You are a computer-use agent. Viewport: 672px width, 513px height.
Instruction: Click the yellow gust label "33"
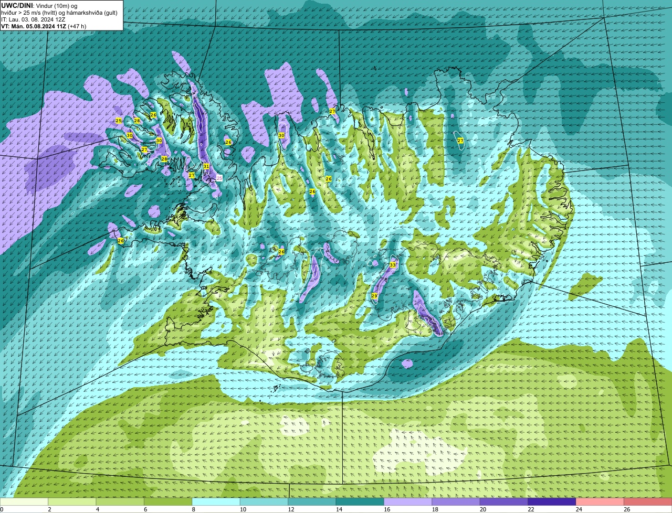point(393,265)
